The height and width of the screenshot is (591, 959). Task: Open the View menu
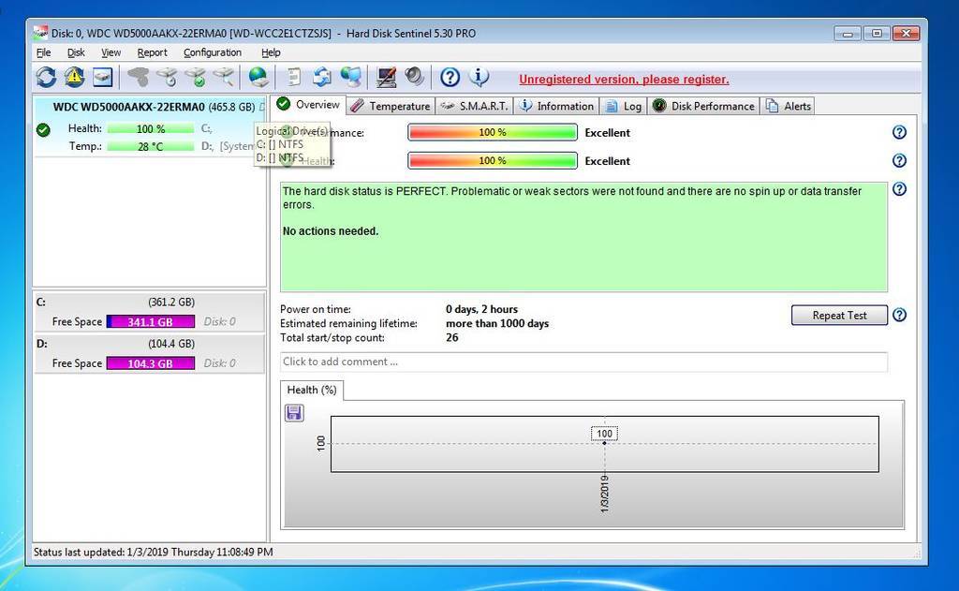[x=111, y=52]
